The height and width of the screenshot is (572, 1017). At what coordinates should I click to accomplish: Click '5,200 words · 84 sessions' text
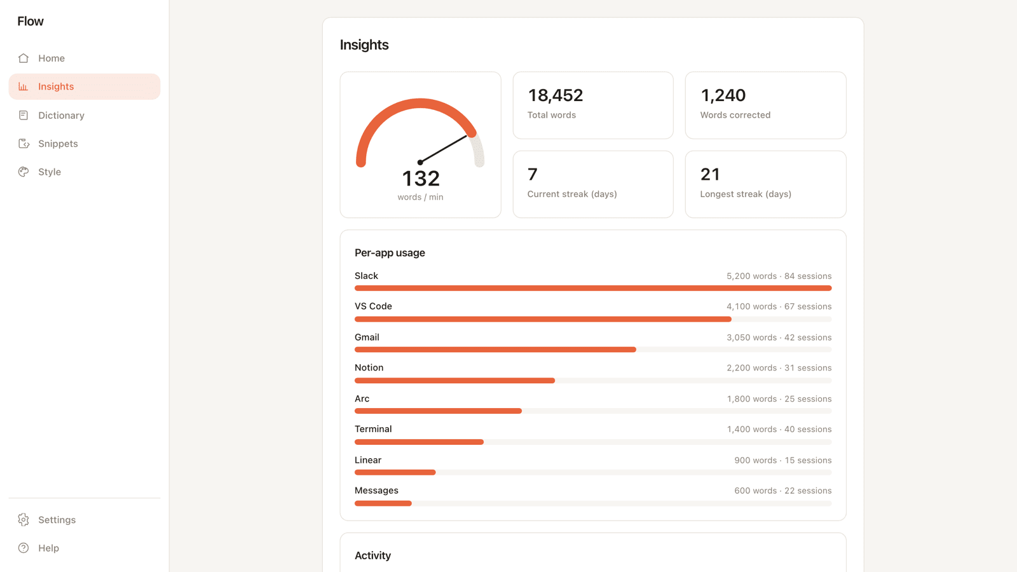[779, 276]
